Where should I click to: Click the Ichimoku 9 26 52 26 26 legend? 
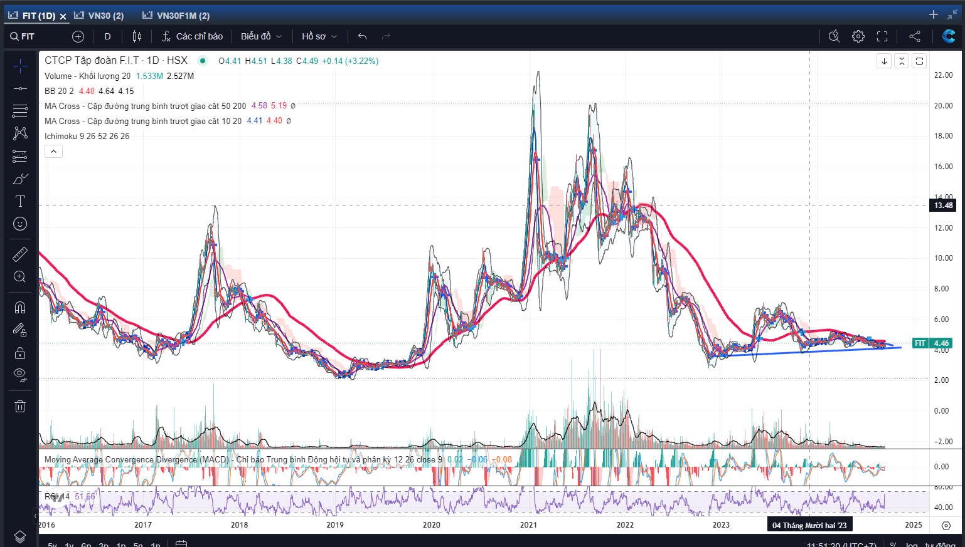pyautogui.click(x=87, y=136)
